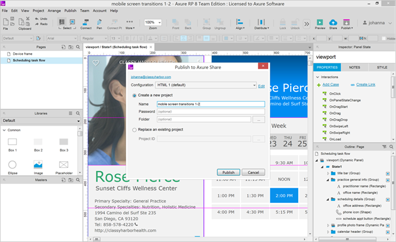Screen dimensions: 396x242
Task: Open the Libraries panel options menu icon
Action: click(71, 113)
